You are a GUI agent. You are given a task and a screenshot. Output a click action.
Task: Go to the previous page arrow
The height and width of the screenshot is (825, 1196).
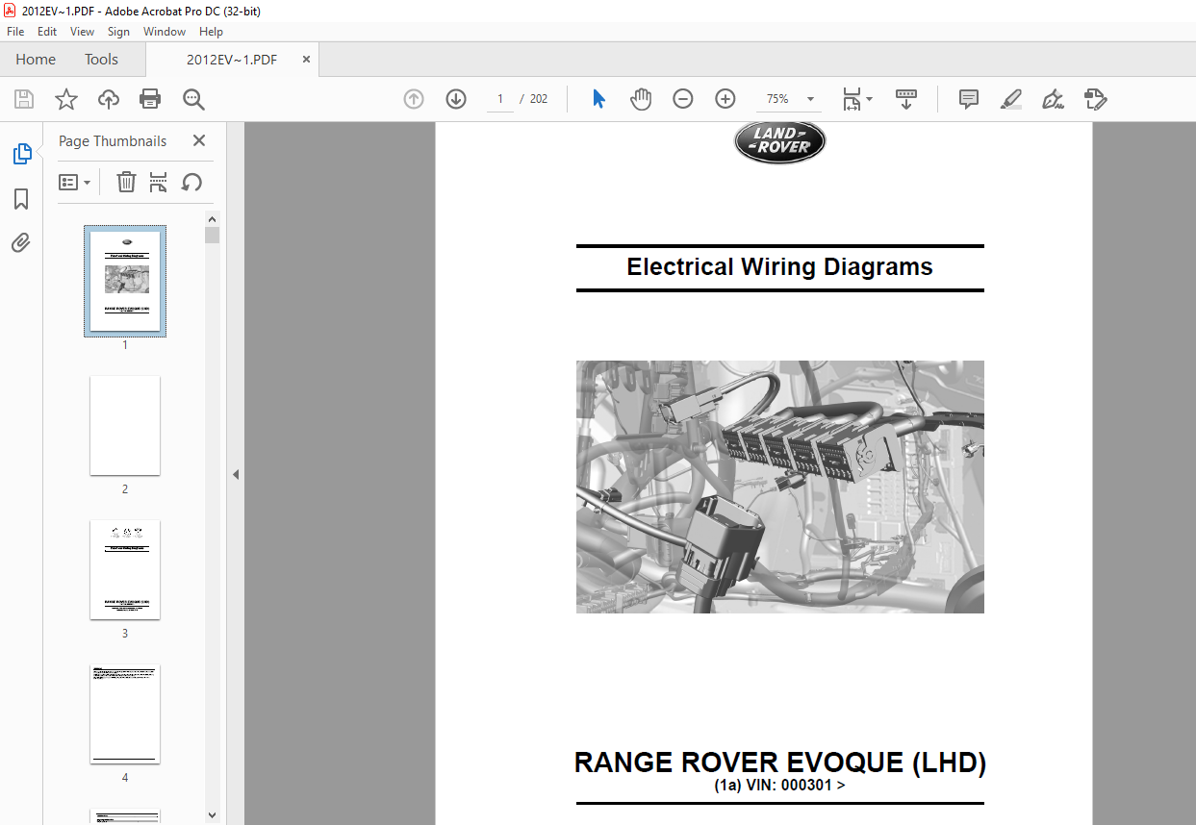pyautogui.click(x=414, y=99)
